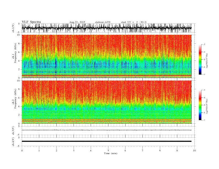Click the '-3' label on ch.1 colorbar
Viewport: 219px width, 169px height.
point(204,44)
